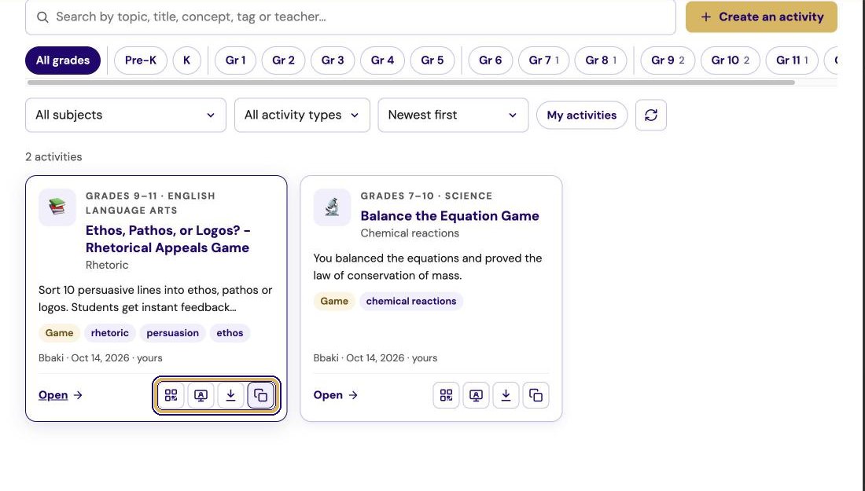The image size is (865, 491).
Task: Click the search magnifier icon
Action: [42, 17]
